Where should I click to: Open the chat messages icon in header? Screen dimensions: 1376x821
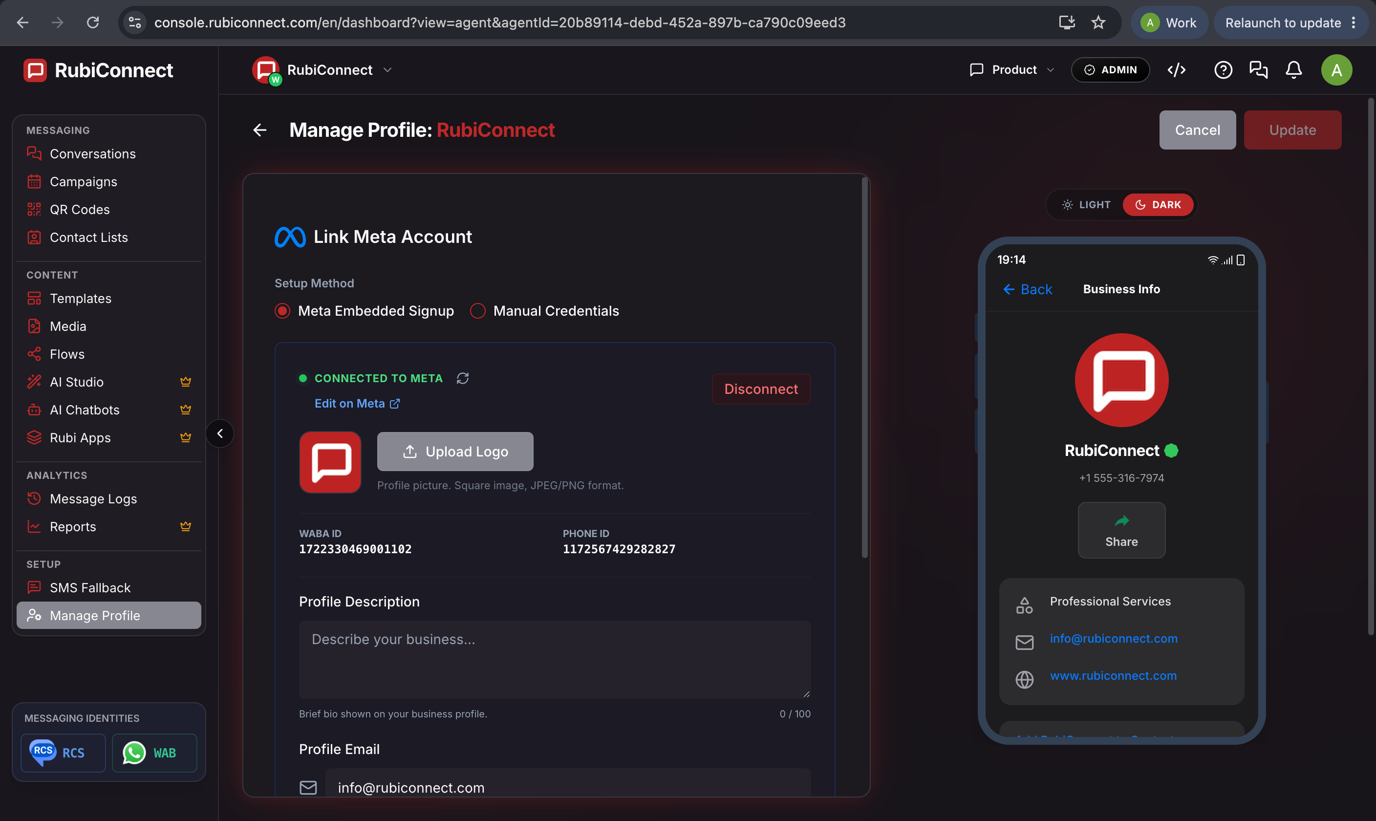[1258, 70]
